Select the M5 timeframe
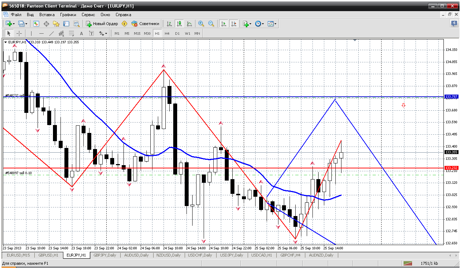The image size is (461, 268). (x=127, y=33)
